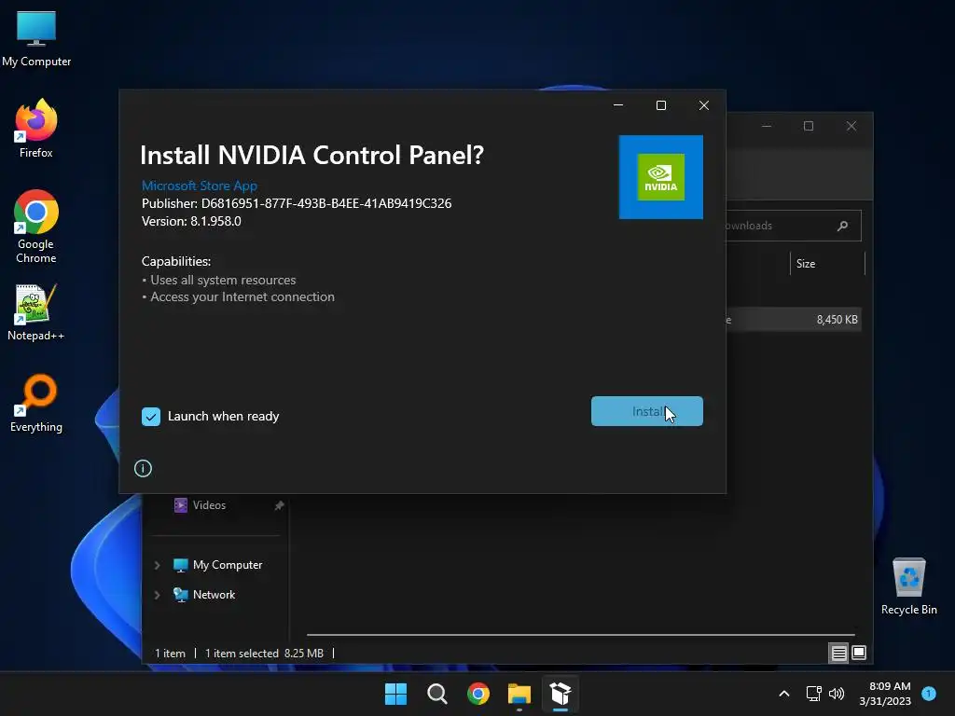
Task: Open the Google Chrome desktop shortcut
Action: (36, 227)
